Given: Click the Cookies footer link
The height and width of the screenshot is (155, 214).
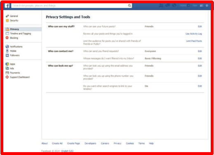Looking at the screenshot, I should 130,143.
